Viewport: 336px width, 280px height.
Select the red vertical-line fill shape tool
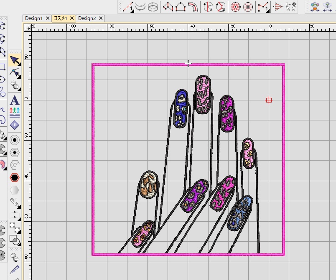208,7
